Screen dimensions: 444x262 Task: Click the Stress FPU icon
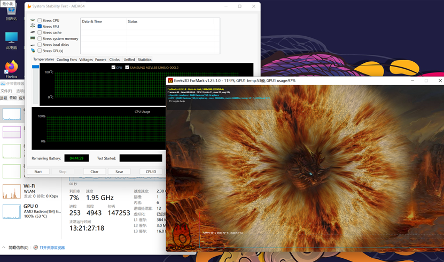(x=33, y=26)
